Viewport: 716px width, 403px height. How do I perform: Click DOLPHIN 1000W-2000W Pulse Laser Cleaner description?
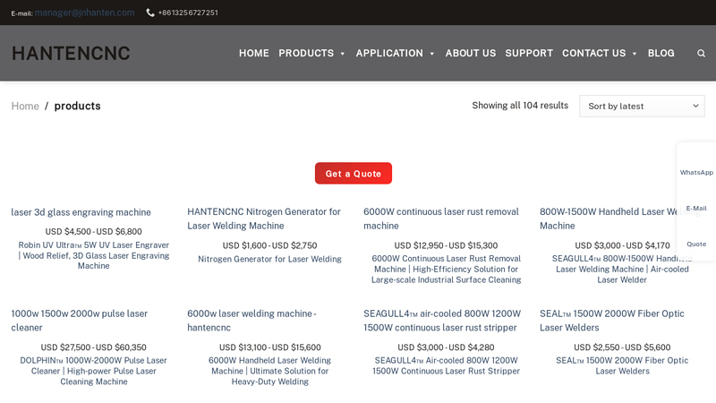tap(94, 371)
